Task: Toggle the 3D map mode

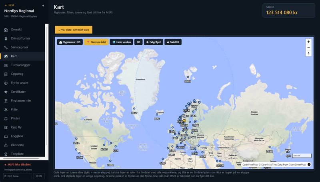Action: click(x=138, y=42)
